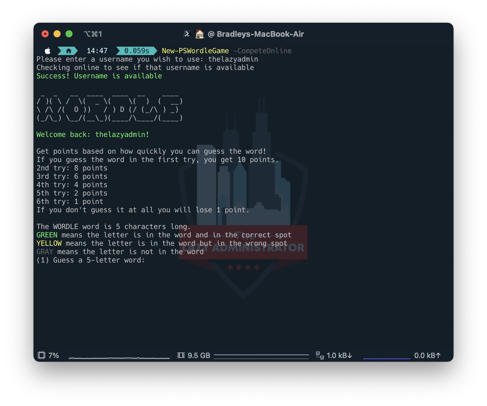Click the ⌥⌘1 window shortcut label
The height and width of the screenshot is (406, 487).
tap(93, 34)
